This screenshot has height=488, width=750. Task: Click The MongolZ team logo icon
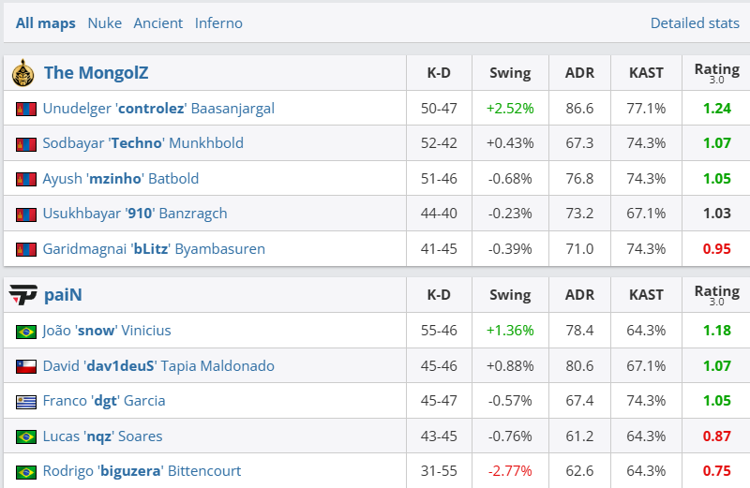[x=24, y=72]
